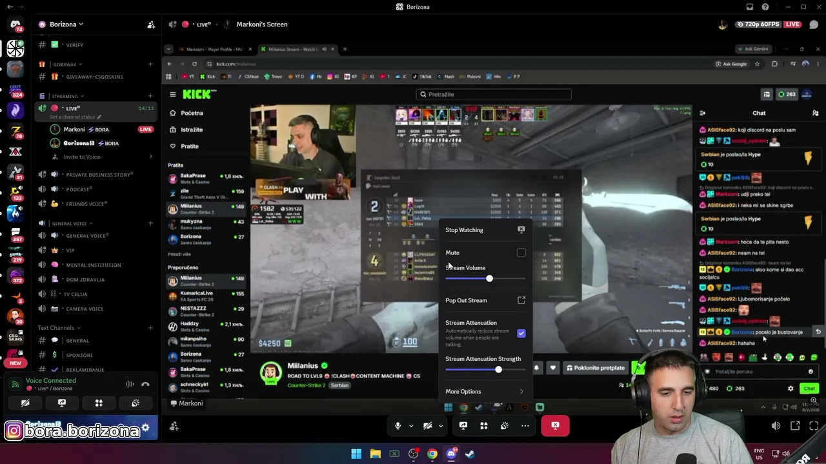Open voice noise suppression waveform icon
The width and height of the screenshot is (826, 464).
(130, 384)
